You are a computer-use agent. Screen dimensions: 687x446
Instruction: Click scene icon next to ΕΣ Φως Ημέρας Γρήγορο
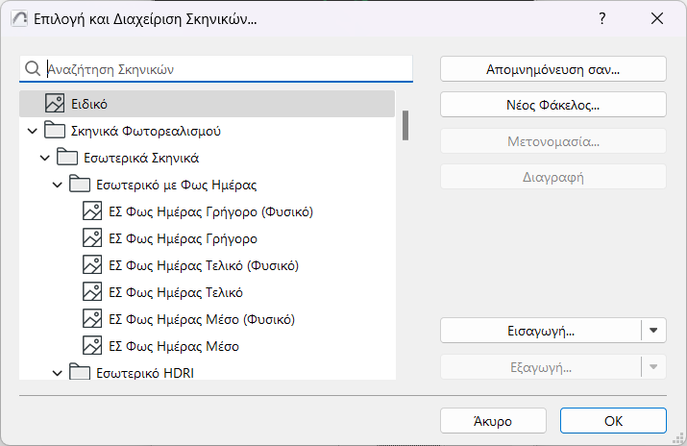click(92, 238)
